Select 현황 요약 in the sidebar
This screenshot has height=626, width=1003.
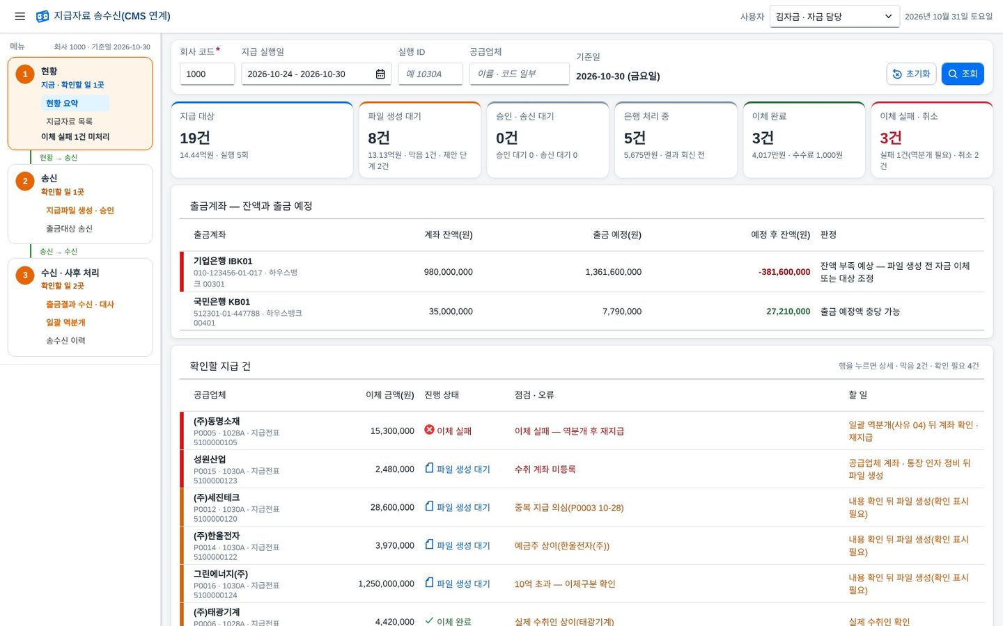(x=75, y=103)
